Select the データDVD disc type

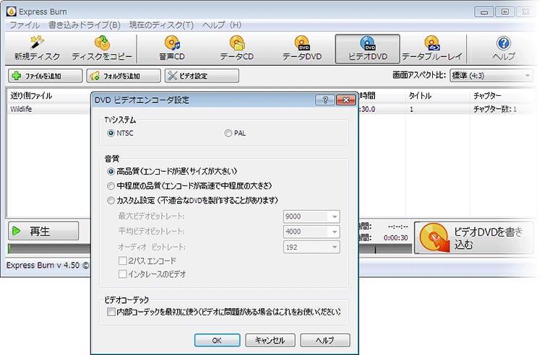302,48
